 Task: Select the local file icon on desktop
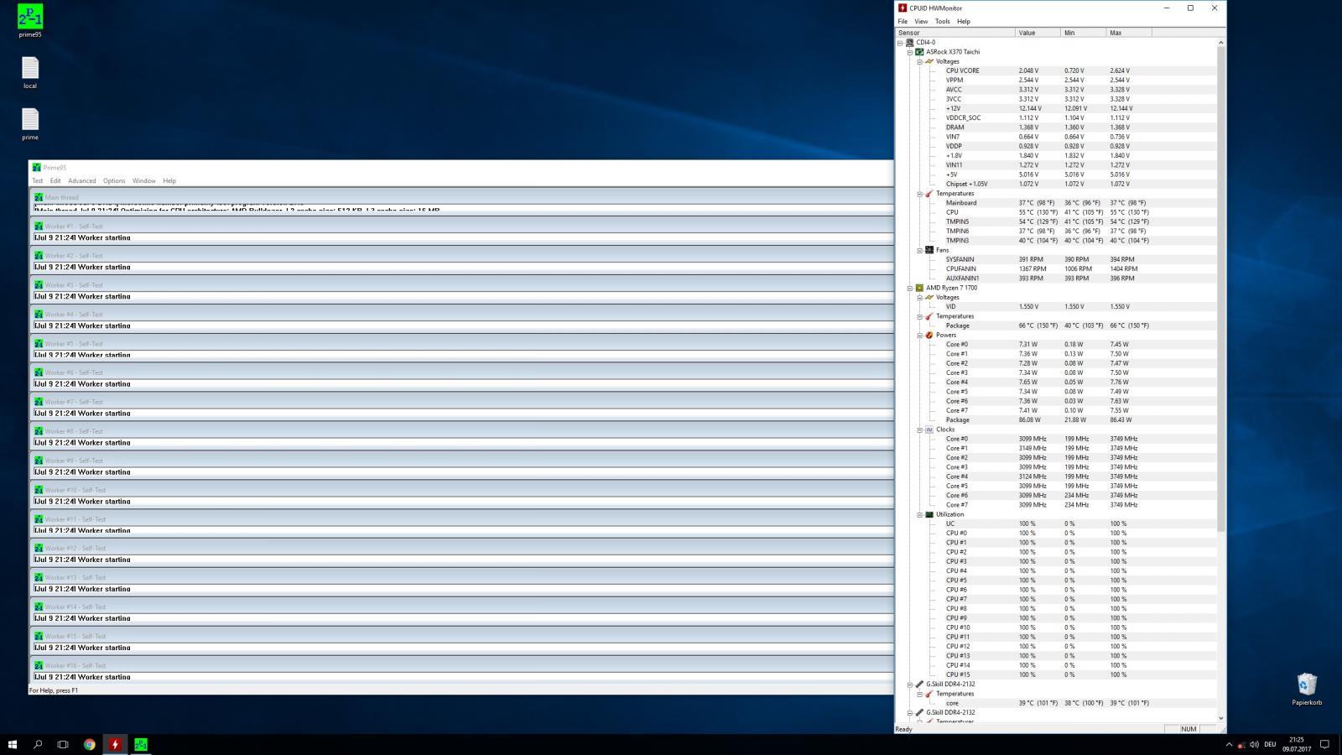pyautogui.click(x=30, y=73)
